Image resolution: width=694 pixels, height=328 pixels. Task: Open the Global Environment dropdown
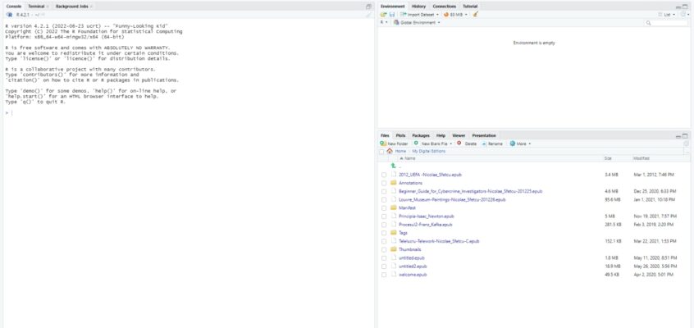click(x=417, y=23)
